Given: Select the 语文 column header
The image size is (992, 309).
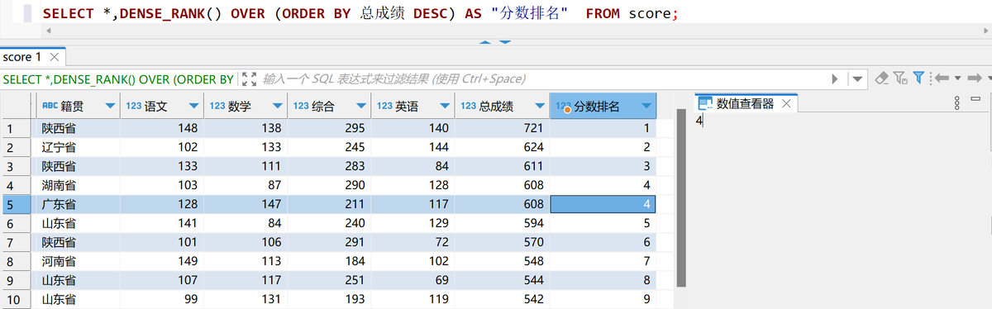Looking at the screenshot, I should coord(161,106).
